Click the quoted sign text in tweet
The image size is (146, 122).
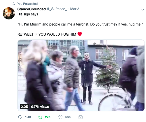click(x=80, y=24)
